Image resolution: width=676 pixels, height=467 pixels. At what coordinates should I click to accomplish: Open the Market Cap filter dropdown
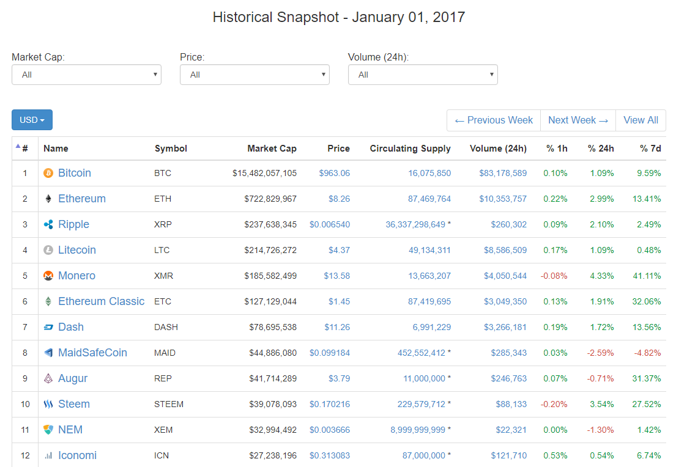(x=87, y=75)
